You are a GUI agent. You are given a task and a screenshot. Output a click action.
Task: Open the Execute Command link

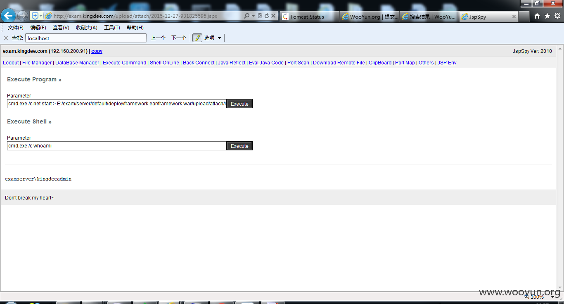coord(124,63)
